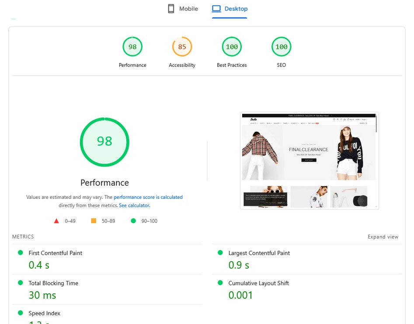Click the 0.001 value
Image resolution: width=414 pixels, height=324 pixels.
pyautogui.click(x=240, y=295)
